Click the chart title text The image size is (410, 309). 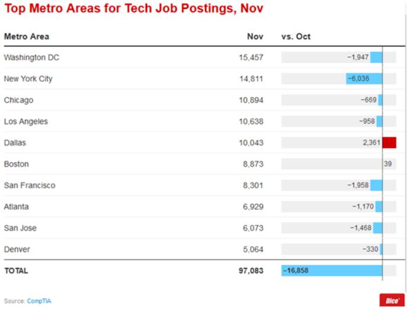click(x=134, y=9)
